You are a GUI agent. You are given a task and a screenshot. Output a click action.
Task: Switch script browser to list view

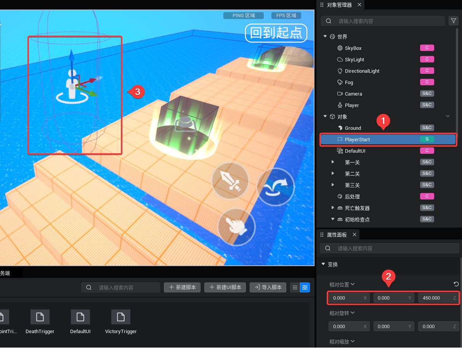pos(295,287)
